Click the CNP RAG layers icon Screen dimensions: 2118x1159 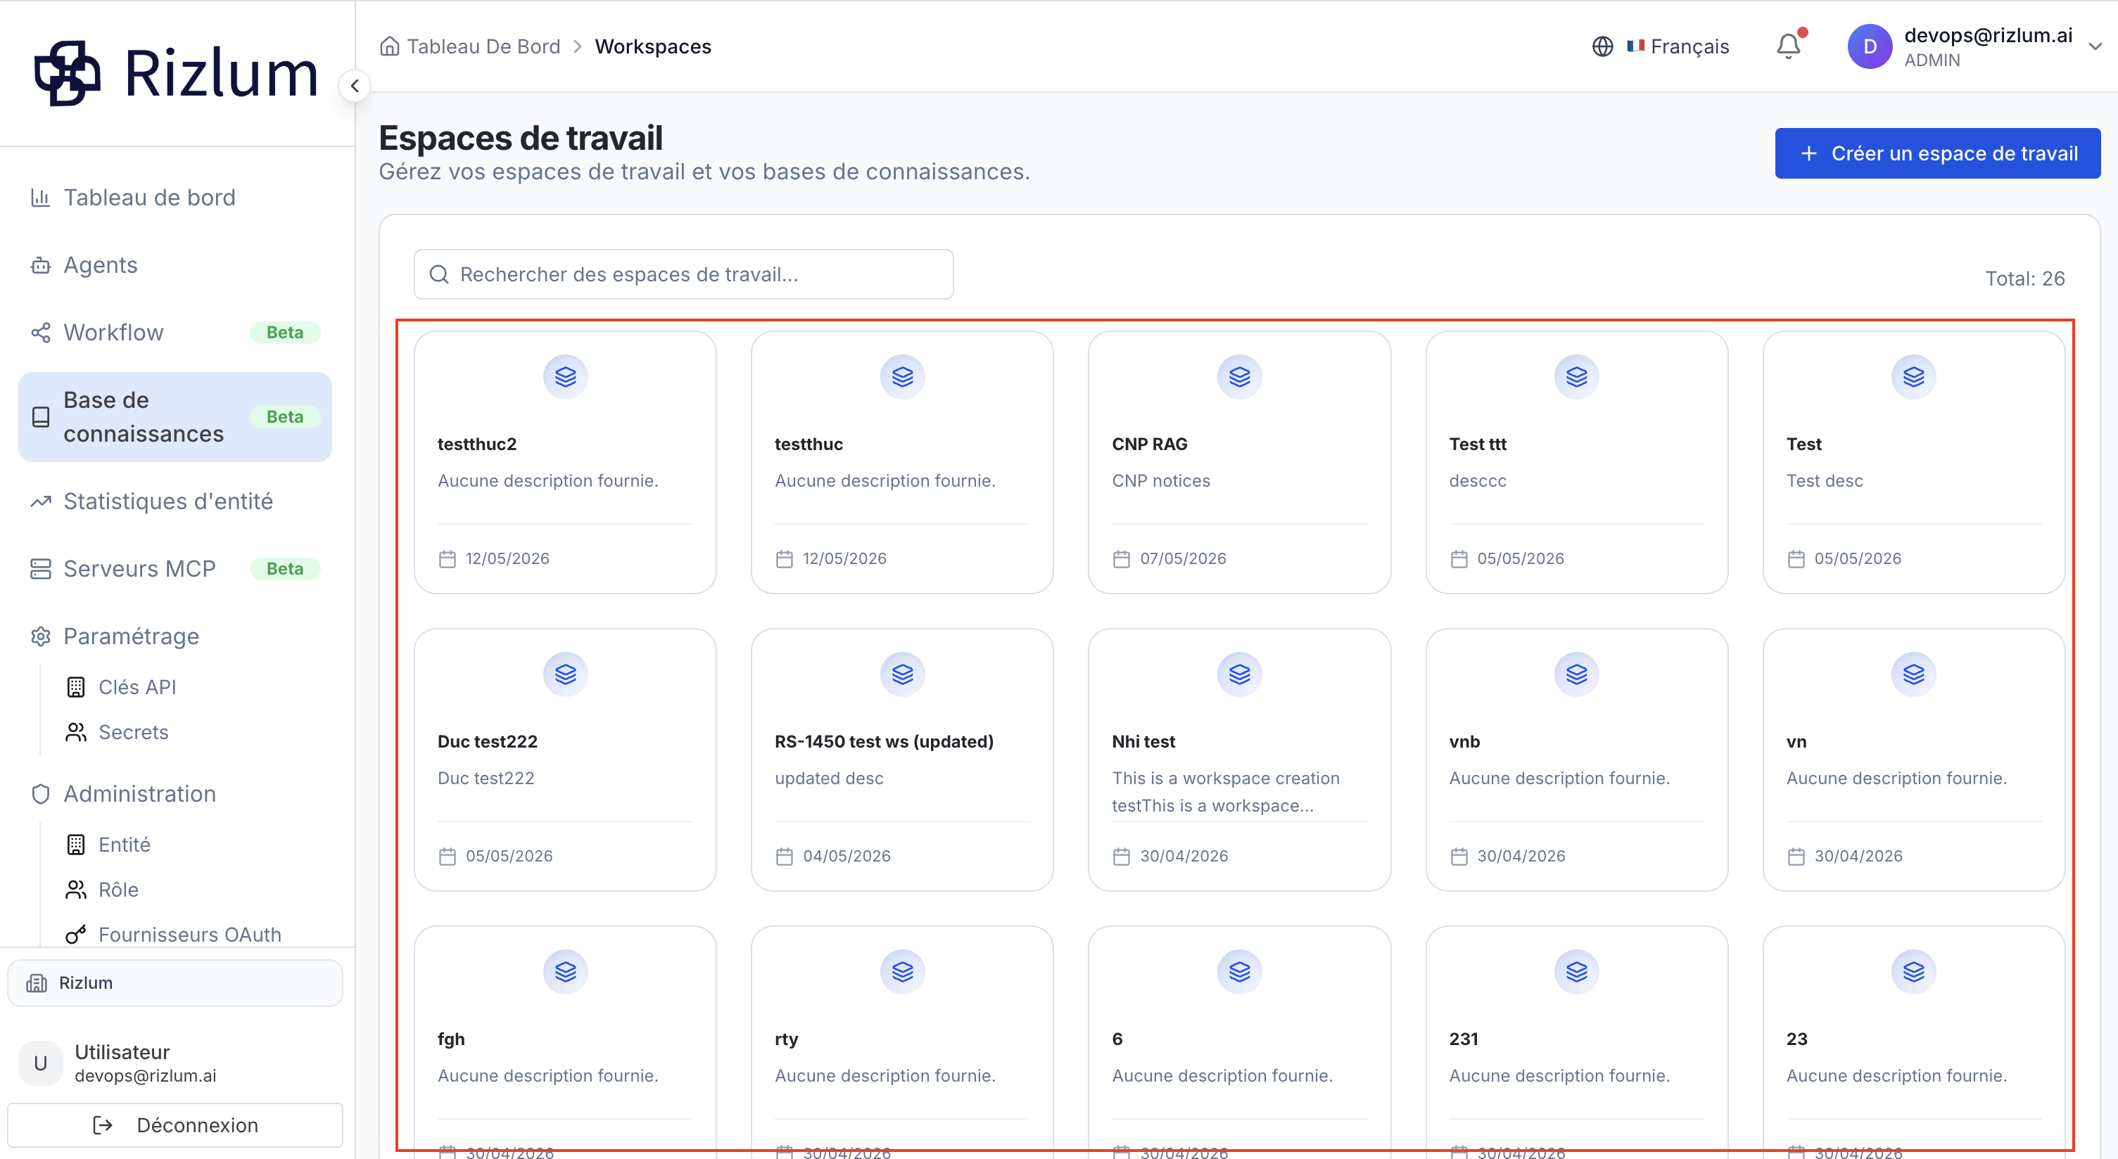(1240, 377)
